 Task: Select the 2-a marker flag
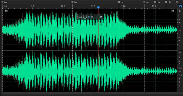[x=2, y=2]
